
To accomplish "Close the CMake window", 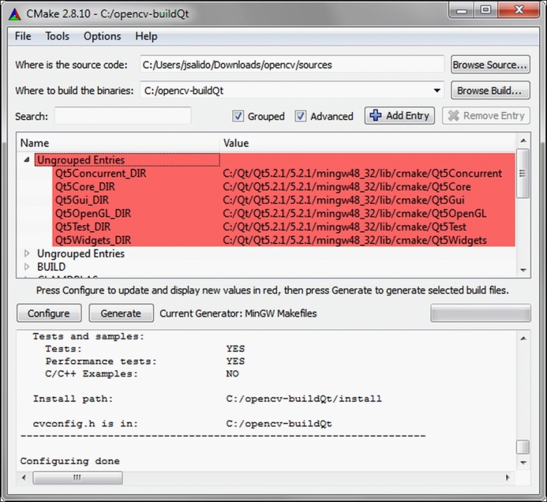I will pyautogui.click(x=519, y=10).
